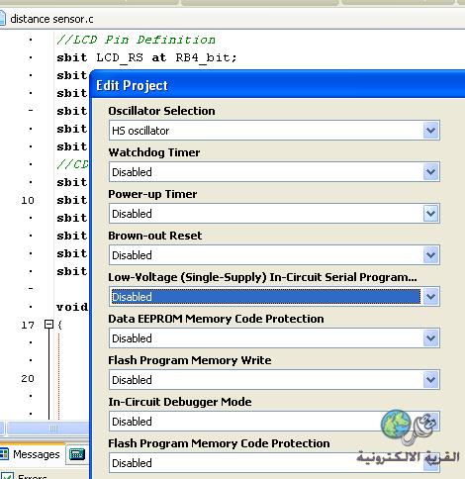Image resolution: width=465 pixels, height=479 pixels.
Task: Select the highlighted Disabled low-voltage programming field
Action: pyautogui.click(x=266, y=297)
